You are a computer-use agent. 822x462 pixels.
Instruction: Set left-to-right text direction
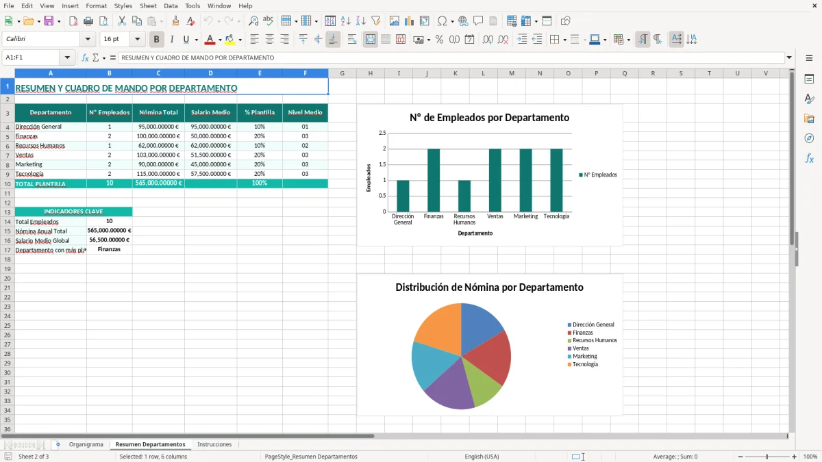tap(643, 40)
